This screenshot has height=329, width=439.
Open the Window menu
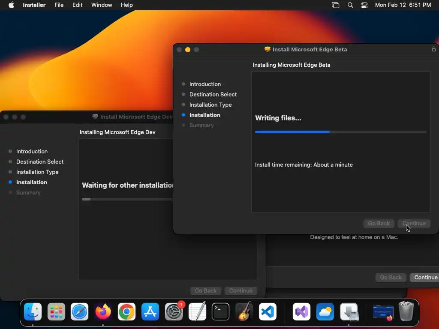point(102,5)
